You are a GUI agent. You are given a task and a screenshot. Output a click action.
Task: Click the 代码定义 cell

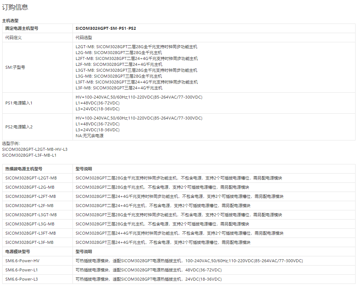[14, 38]
